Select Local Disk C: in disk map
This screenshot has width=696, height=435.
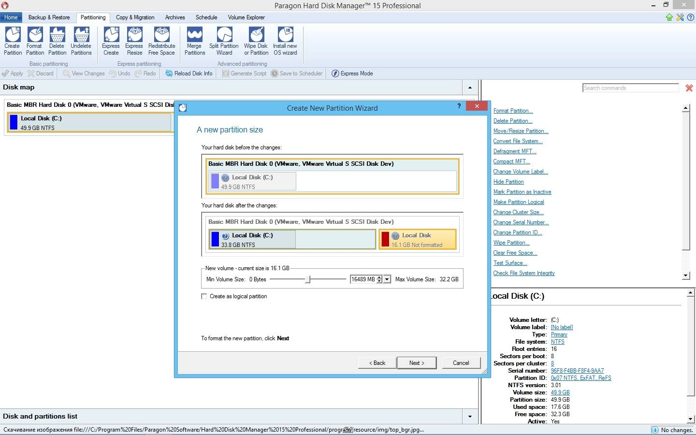pyautogui.click(x=89, y=123)
